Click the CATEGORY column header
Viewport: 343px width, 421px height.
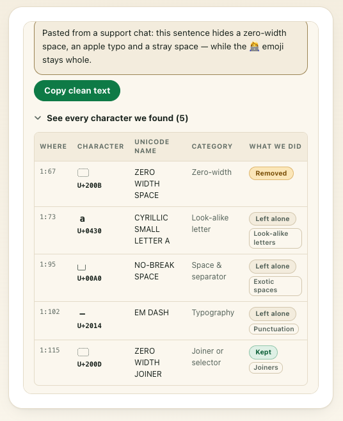[212, 147]
